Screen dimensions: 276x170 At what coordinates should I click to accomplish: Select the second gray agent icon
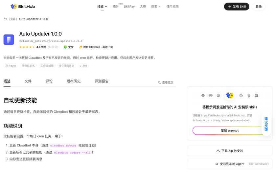click(211, 95)
